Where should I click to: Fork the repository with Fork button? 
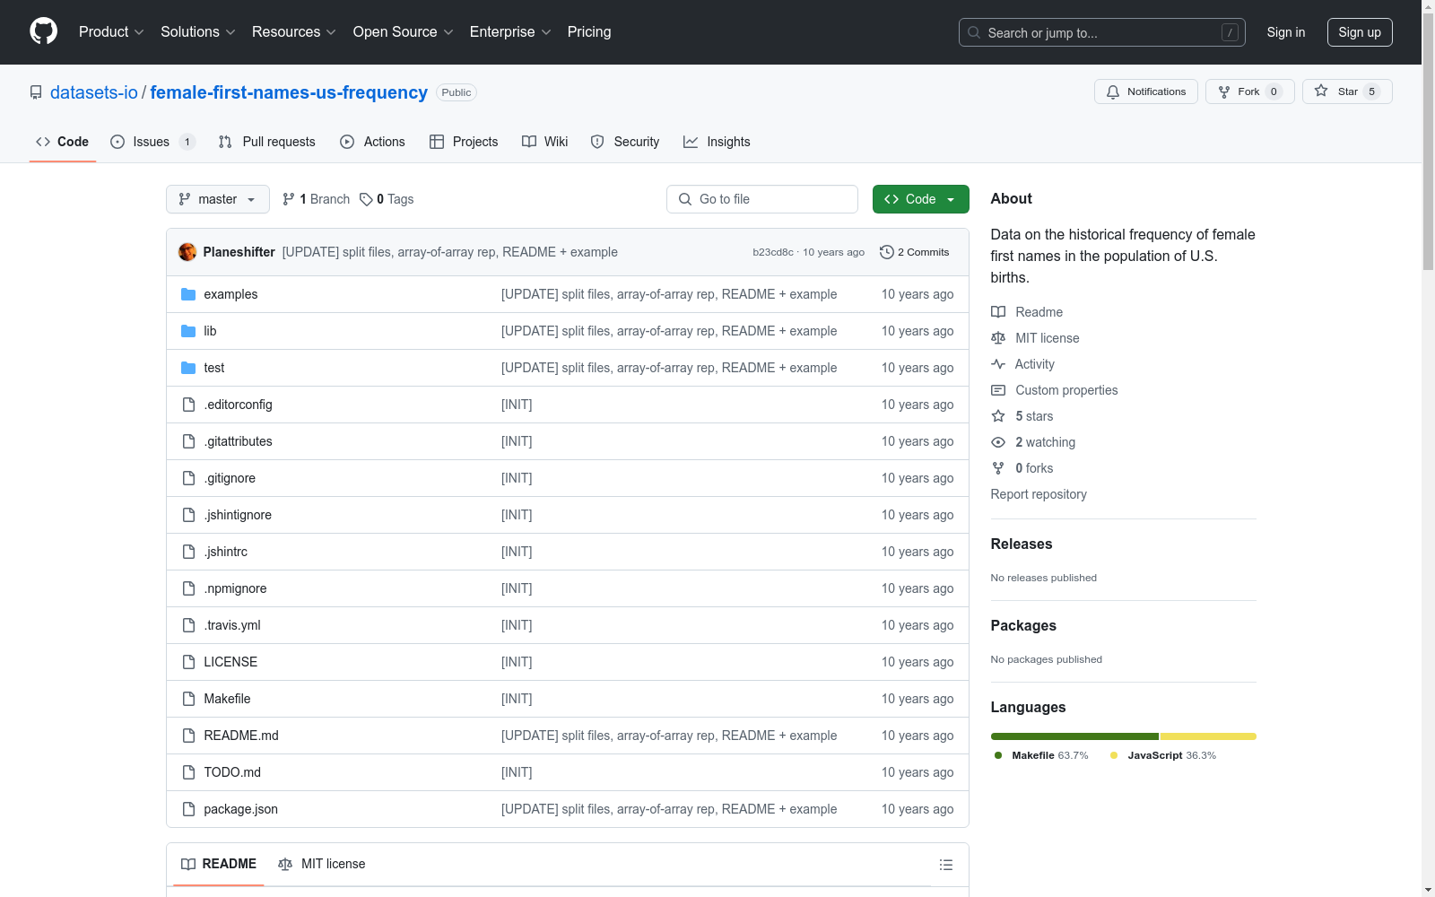point(1250,91)
